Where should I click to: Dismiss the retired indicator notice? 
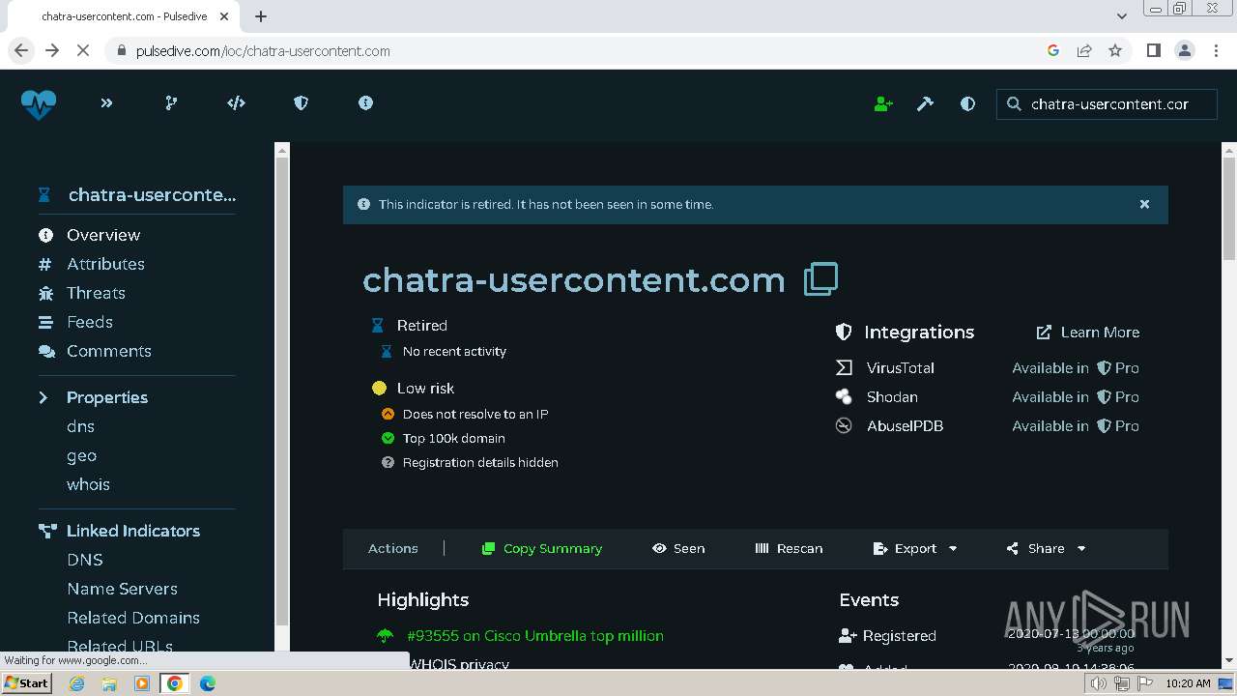[x=1144, y=204]
